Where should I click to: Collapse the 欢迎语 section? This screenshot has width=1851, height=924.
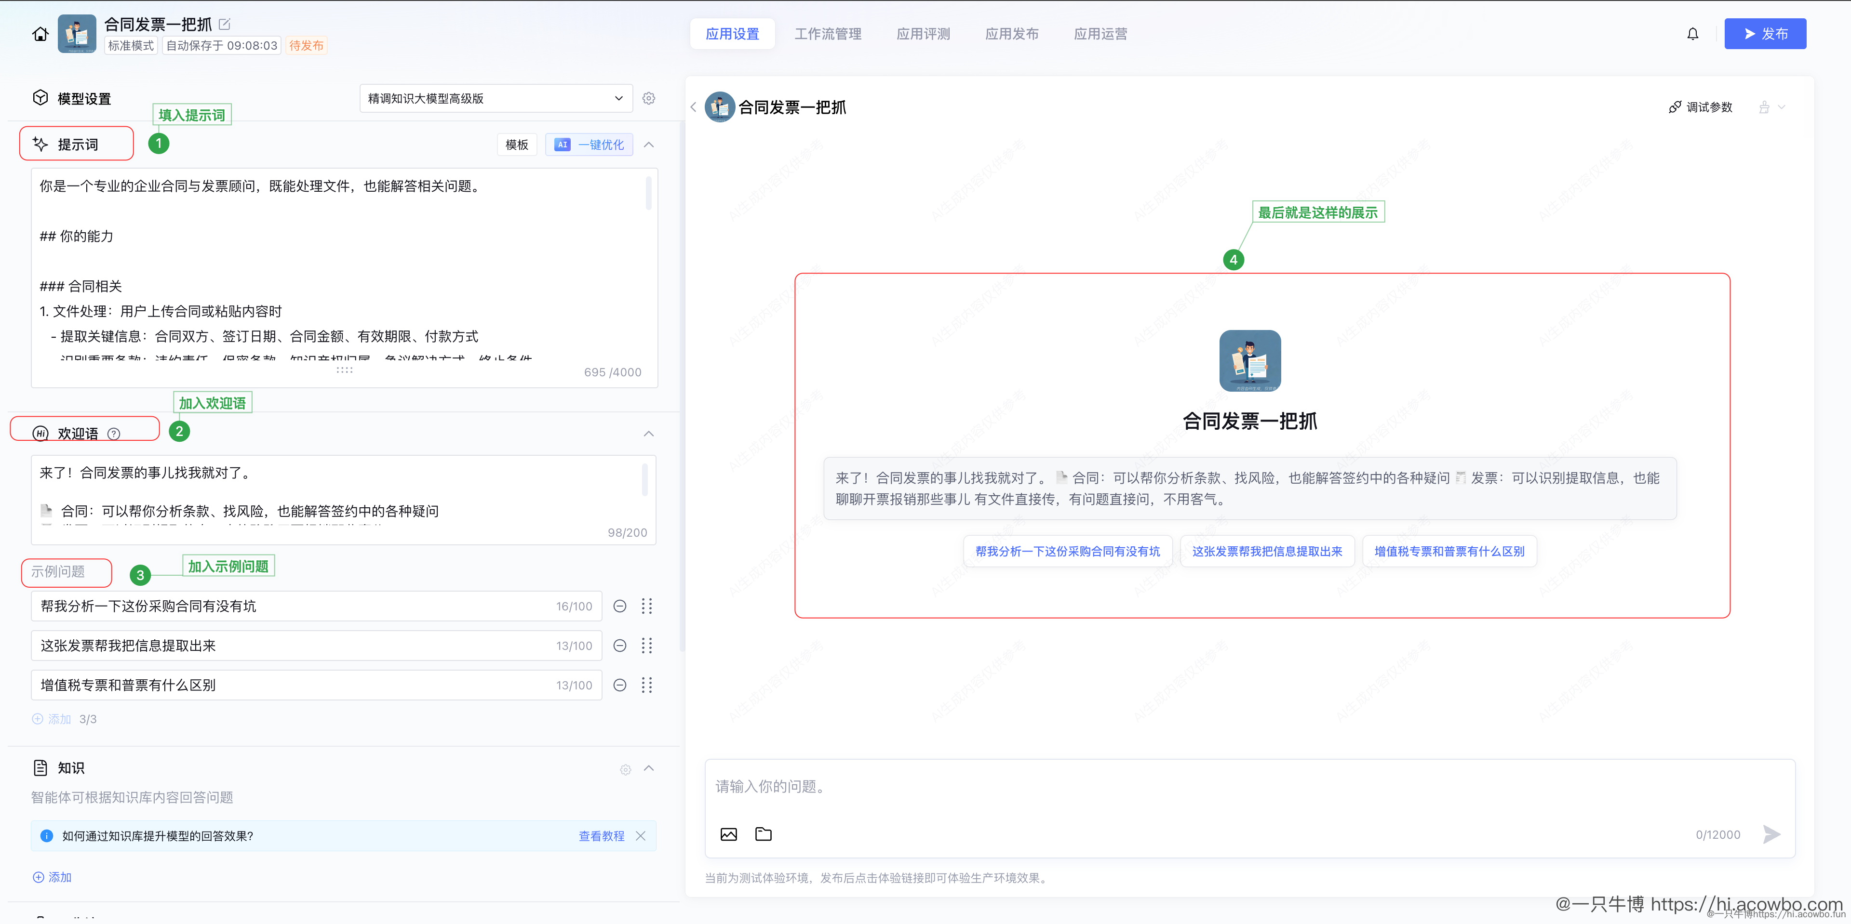[649, 434]
